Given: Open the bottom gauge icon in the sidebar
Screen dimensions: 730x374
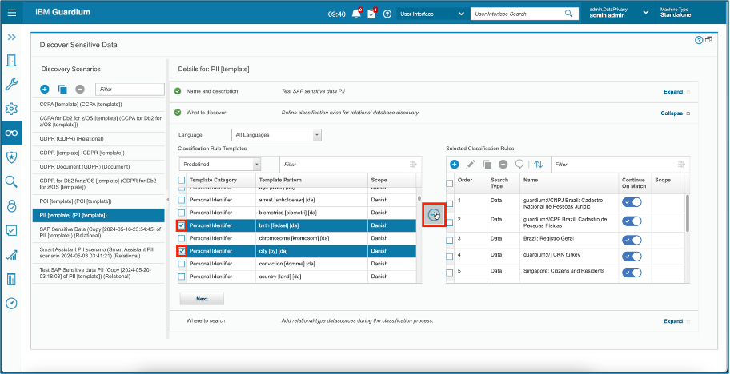Looking at the screenshot, I should (x=12, y=303).
